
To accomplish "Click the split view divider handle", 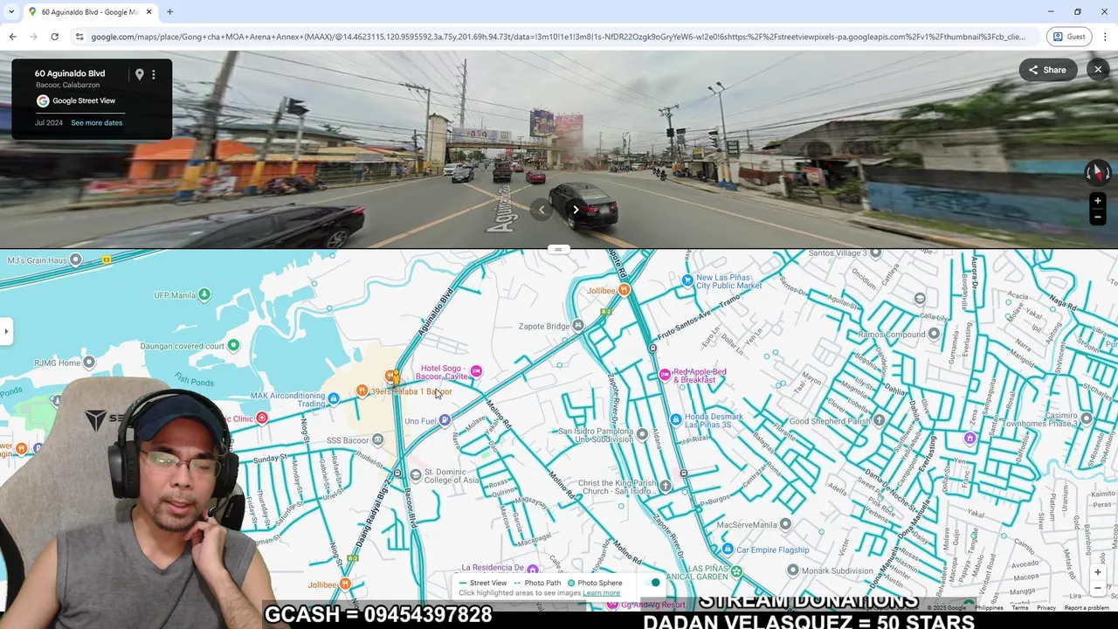I will [x=558, y=249].
